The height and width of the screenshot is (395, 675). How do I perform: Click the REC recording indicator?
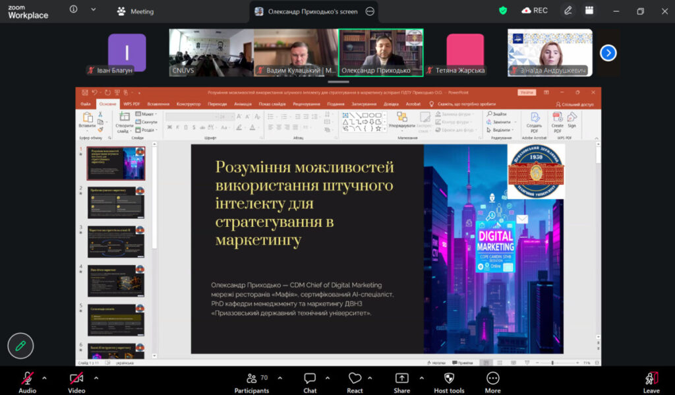point(534,11)
